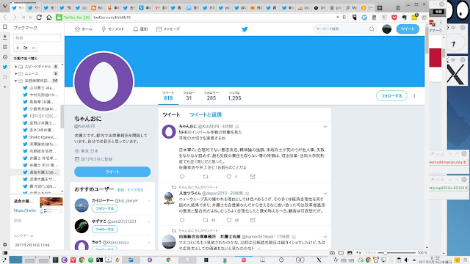470x264 pixels.
Task: Click the blue ツイート button in header
Action: (408, 29)
